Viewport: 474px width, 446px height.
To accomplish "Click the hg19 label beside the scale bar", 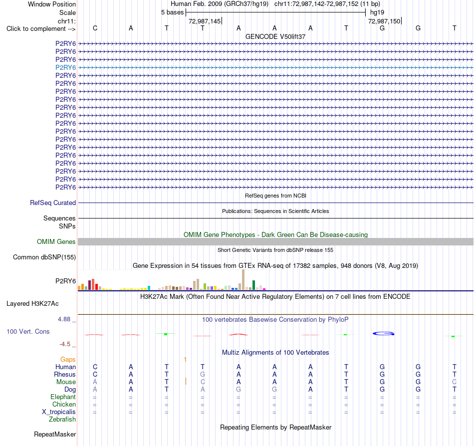I will [377, 12].
